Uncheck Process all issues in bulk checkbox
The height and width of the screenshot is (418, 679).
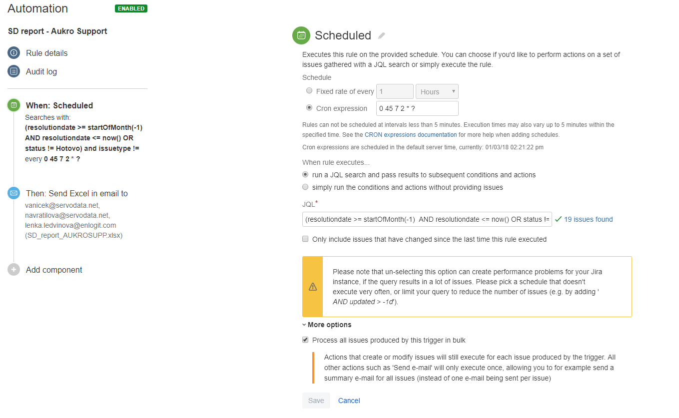pos(305,340)
